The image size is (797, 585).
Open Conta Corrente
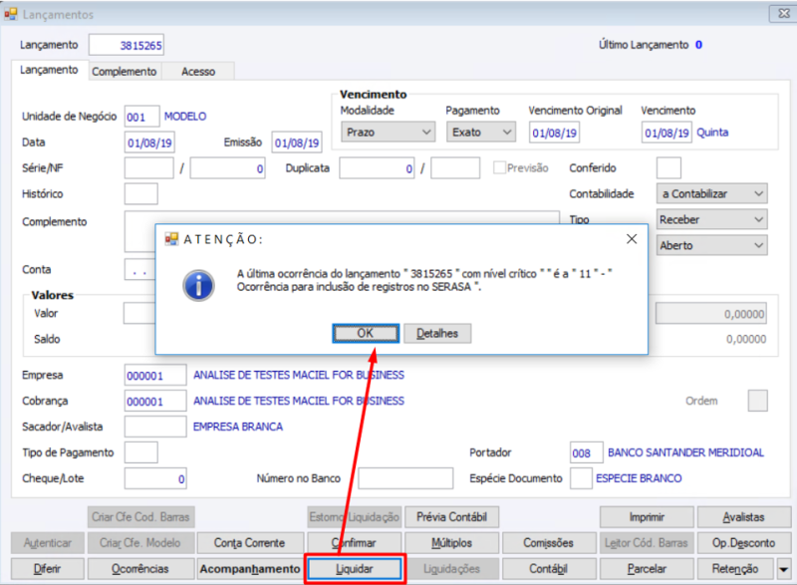(x=250, y=543)
